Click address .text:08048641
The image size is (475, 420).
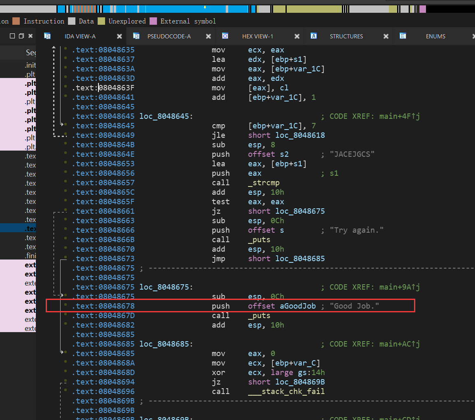point(103,97)
